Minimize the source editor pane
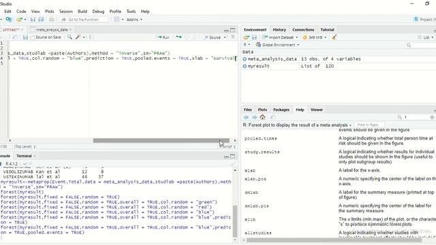Viewport: 436px width, 245px height. [x=226, y=30]
